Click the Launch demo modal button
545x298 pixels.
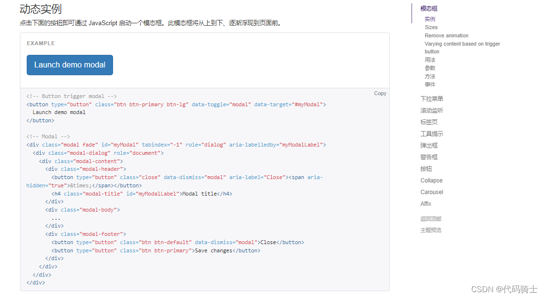(x=70, y=65)
